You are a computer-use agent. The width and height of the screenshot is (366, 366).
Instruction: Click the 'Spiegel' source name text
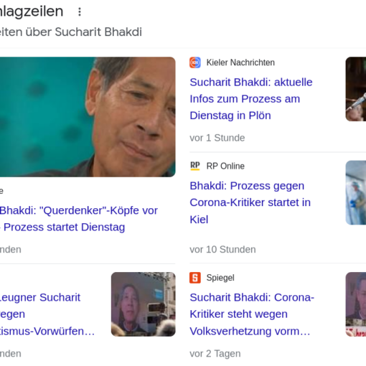[x=220, y=278]
